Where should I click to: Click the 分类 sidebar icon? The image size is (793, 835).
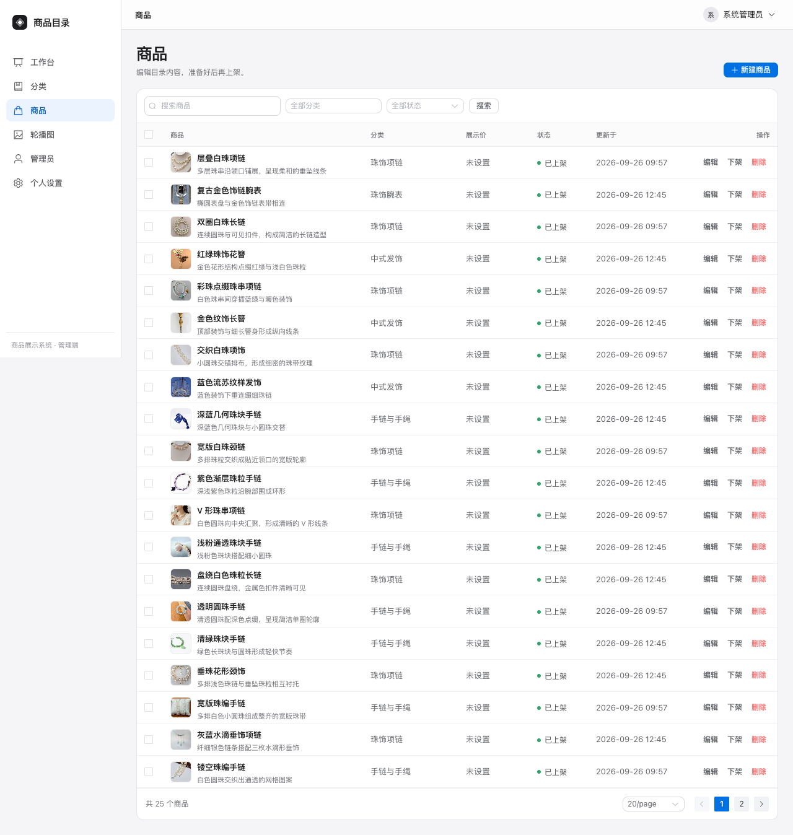coord(19,87)
